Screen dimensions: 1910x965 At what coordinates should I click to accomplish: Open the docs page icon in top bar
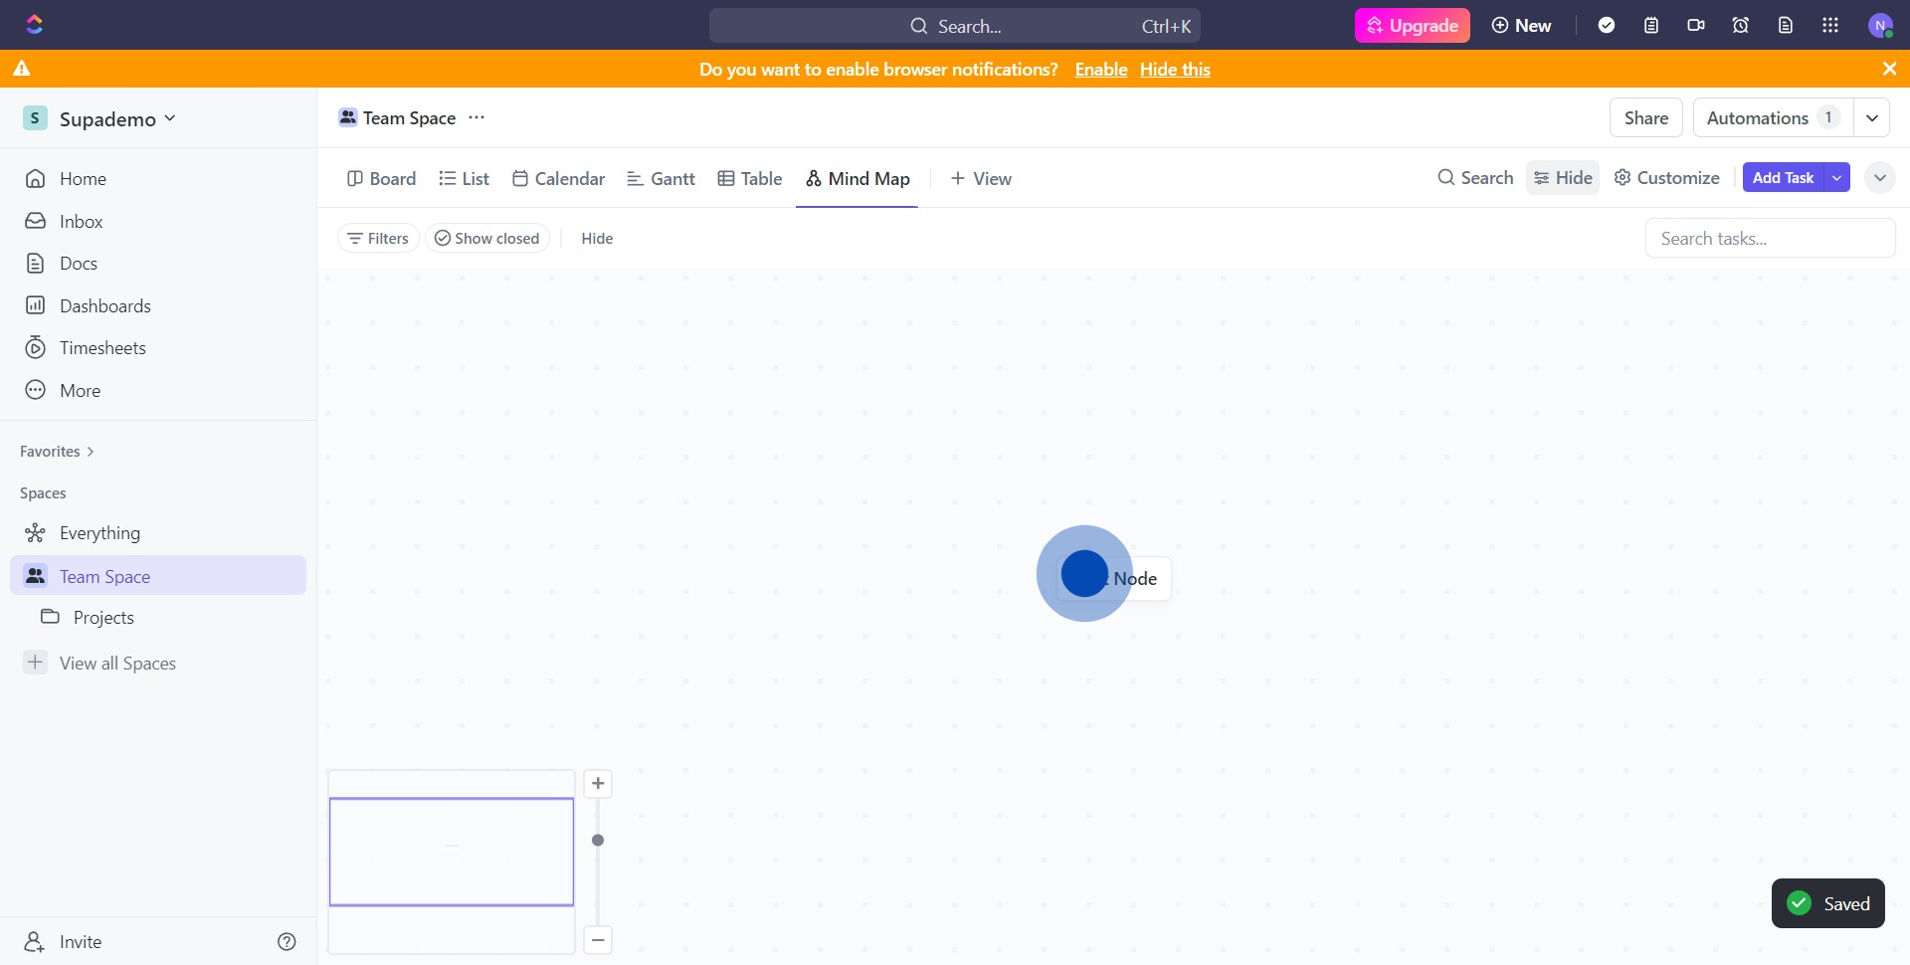pyautogui.click(x=1786, y=25)
